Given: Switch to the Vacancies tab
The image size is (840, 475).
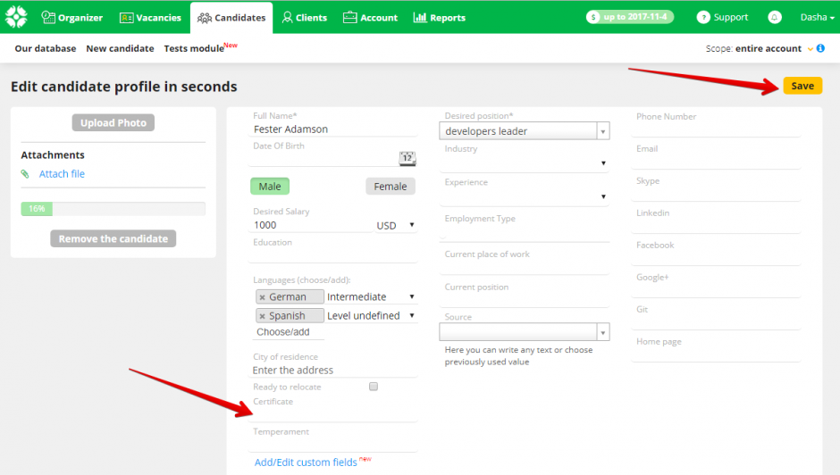Looking at the screenshot, I should coord(150,17).
